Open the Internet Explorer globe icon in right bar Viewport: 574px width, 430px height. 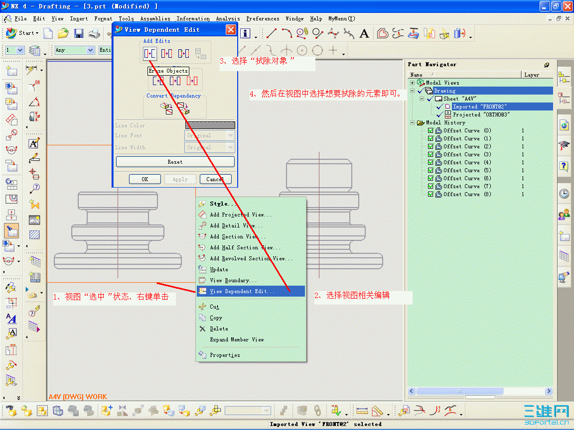(x=564, y=125)
